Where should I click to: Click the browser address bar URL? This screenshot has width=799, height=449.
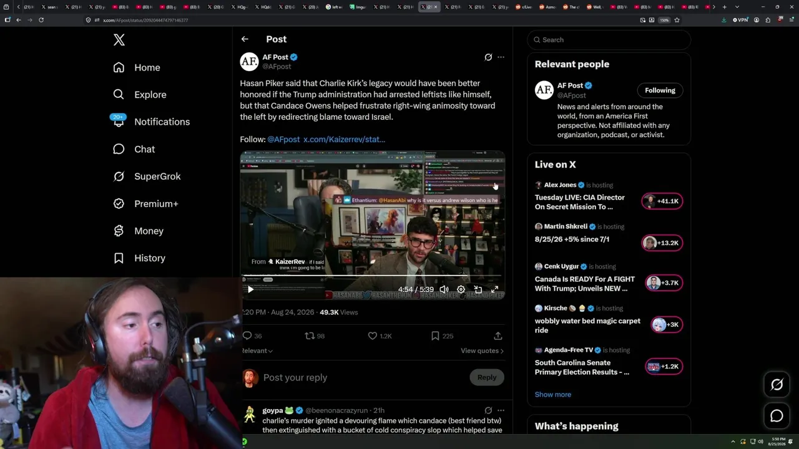[x=145, y=20]
